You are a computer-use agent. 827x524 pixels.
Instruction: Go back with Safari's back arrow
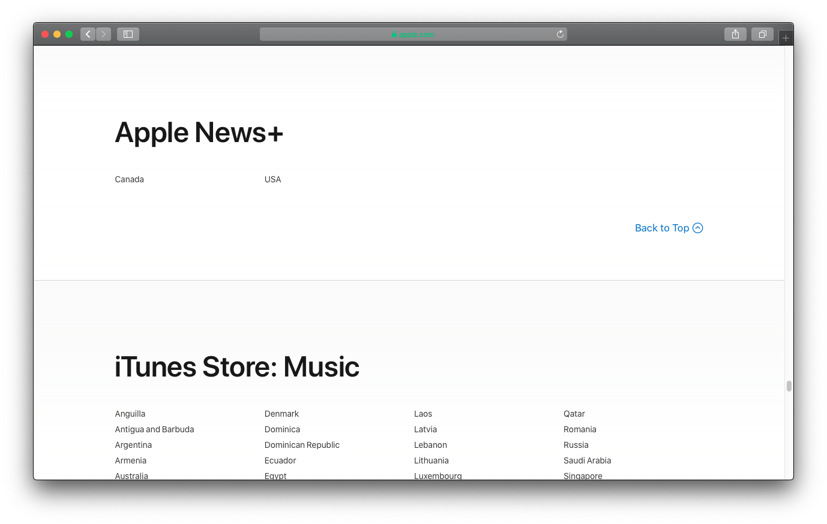(x=88, y=34)
